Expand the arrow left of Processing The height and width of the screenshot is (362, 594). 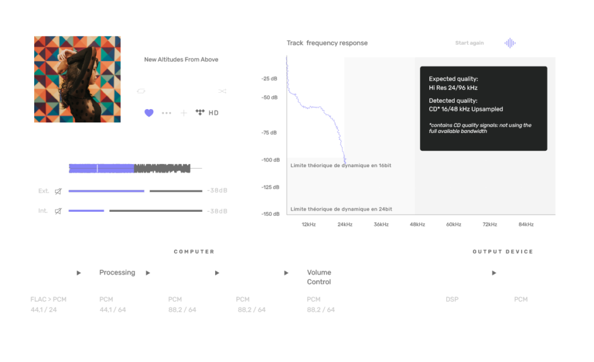pyautogui.click(x=79, y=273)
